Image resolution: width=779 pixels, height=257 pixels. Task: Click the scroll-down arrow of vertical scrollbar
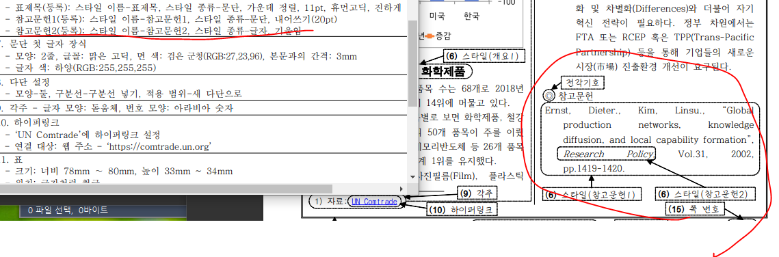coord(412,176)
